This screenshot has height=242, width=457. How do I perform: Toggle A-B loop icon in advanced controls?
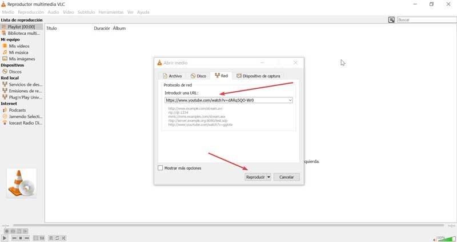[19, 231]
